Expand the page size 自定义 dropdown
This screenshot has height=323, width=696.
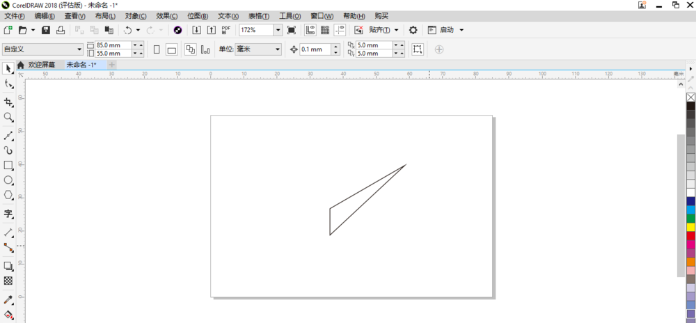coord(79,49)
